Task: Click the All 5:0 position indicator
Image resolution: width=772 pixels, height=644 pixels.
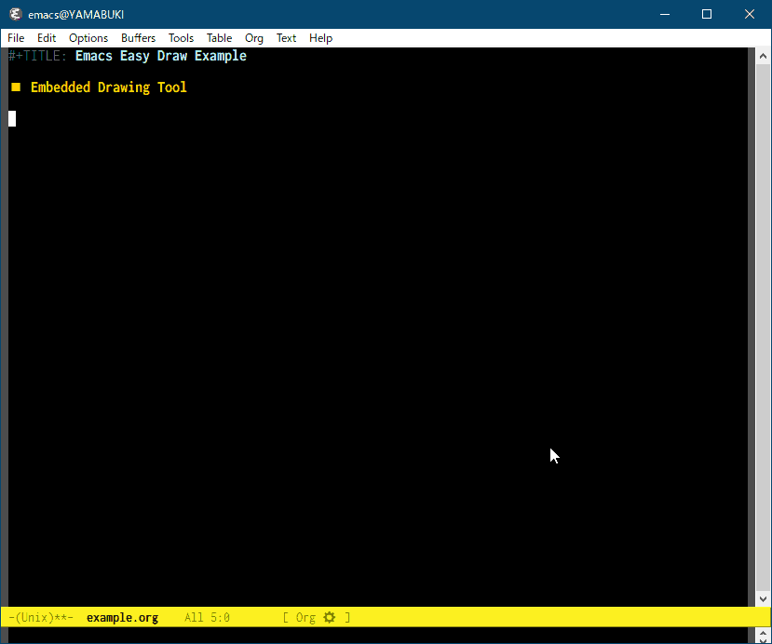Action: pyautogui.click(x=207, y=617)
